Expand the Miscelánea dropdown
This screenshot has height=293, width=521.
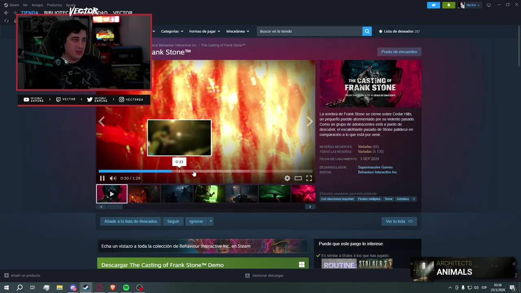[238, 31]
